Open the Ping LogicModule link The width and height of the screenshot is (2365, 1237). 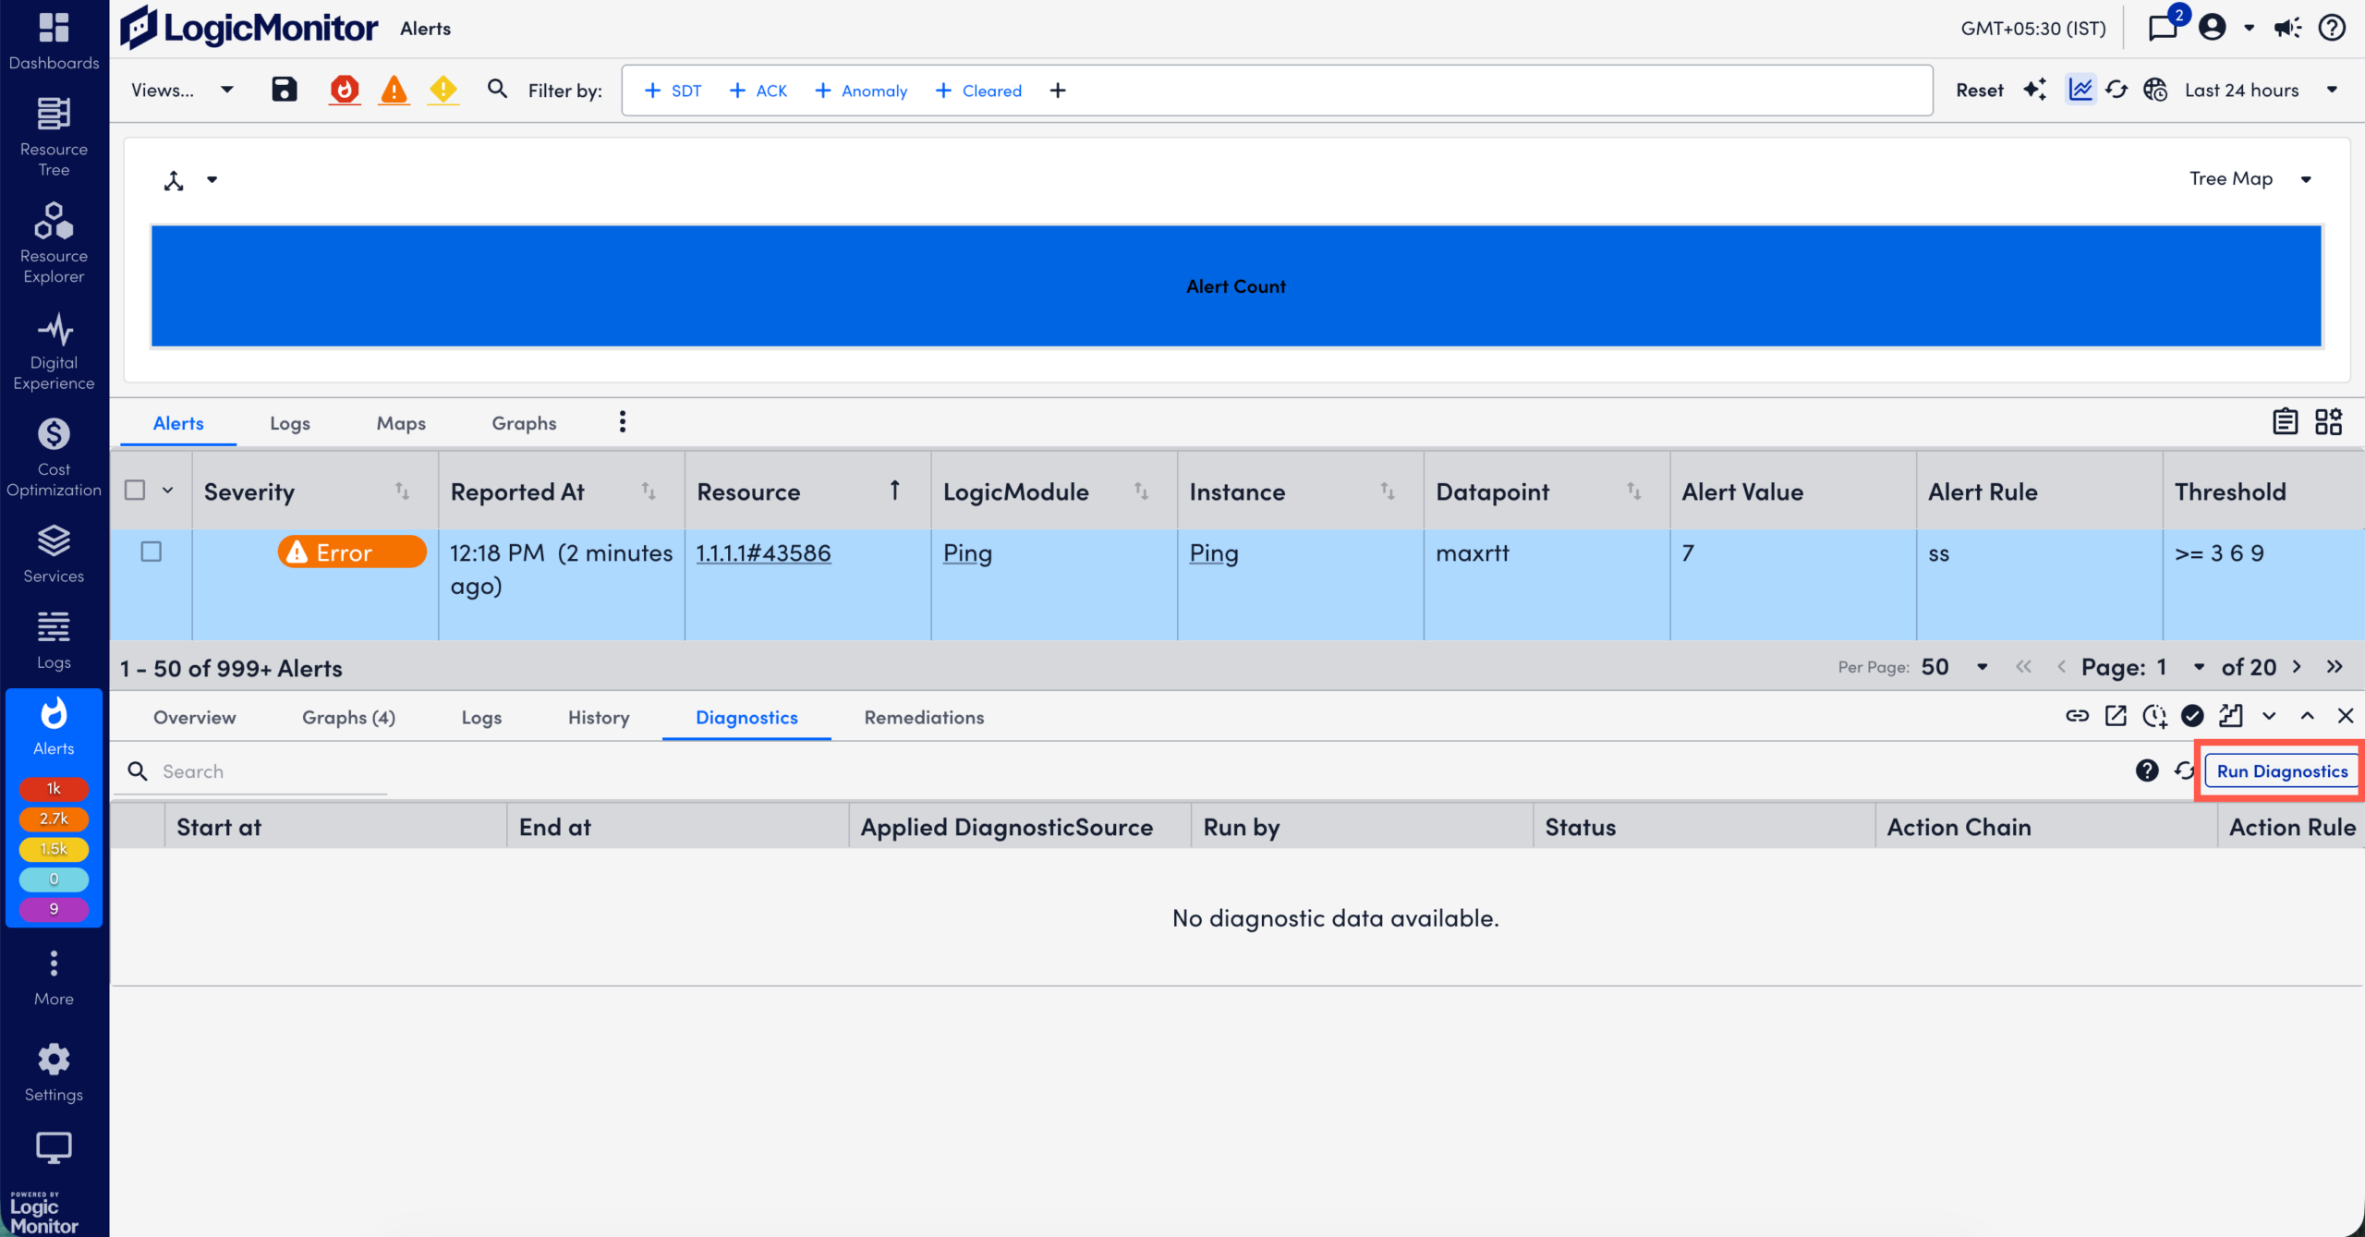coord(967,552)
